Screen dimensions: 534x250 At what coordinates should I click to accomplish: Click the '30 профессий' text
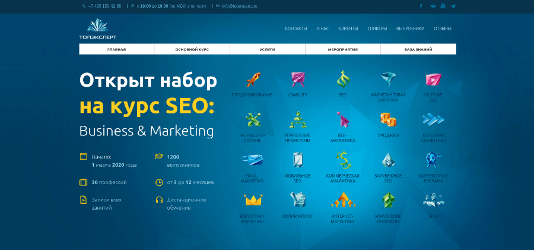coord(109,182)
